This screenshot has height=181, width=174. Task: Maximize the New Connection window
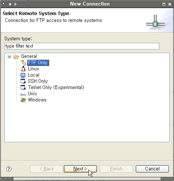tap(164, 4)
